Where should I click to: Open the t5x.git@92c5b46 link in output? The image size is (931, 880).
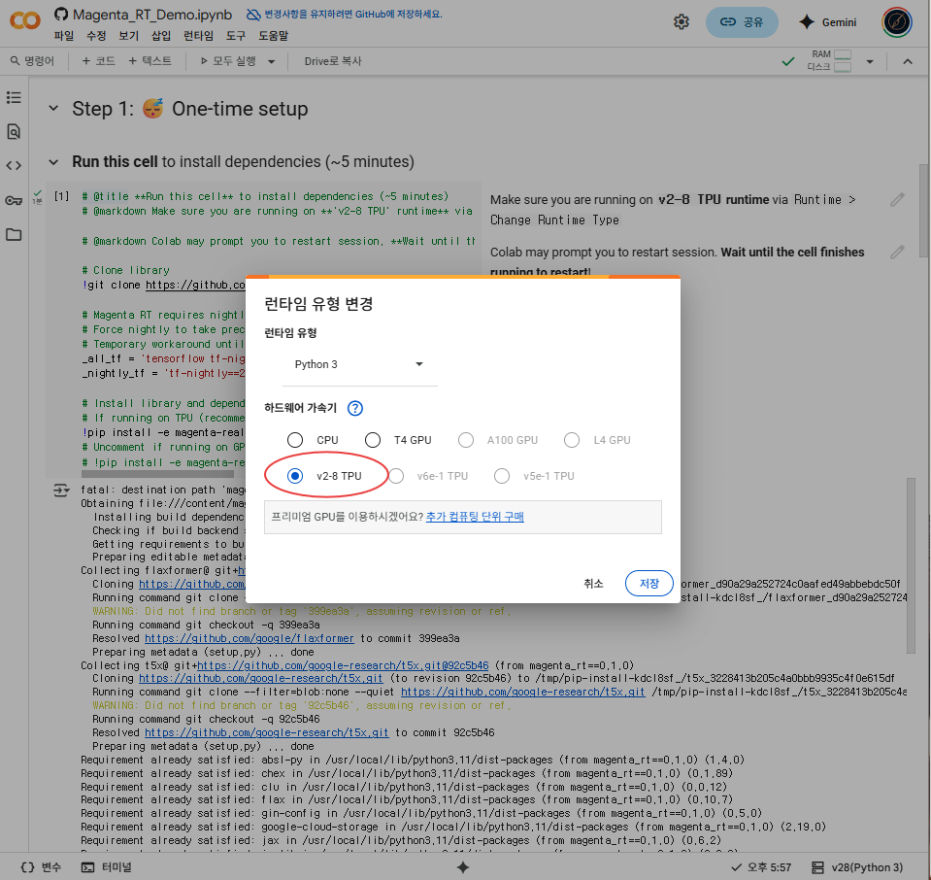click(343, 665)
